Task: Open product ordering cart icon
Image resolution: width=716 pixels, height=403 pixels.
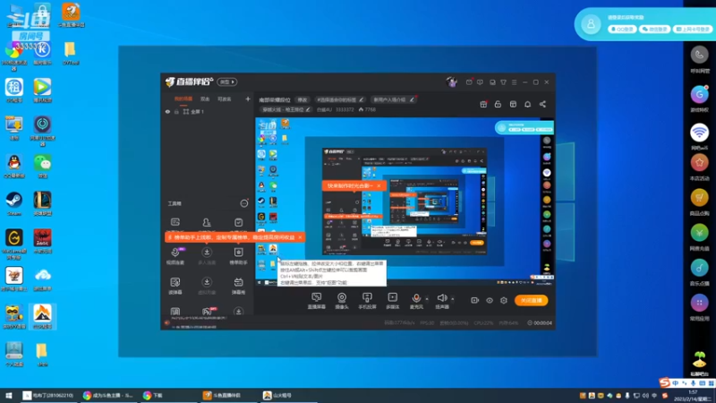Action: (x=699, y=197)
